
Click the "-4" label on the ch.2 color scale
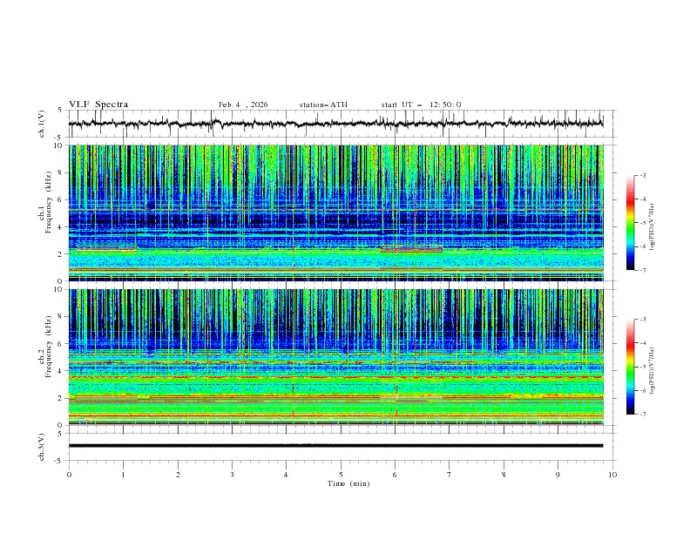(x=642, y=343)
